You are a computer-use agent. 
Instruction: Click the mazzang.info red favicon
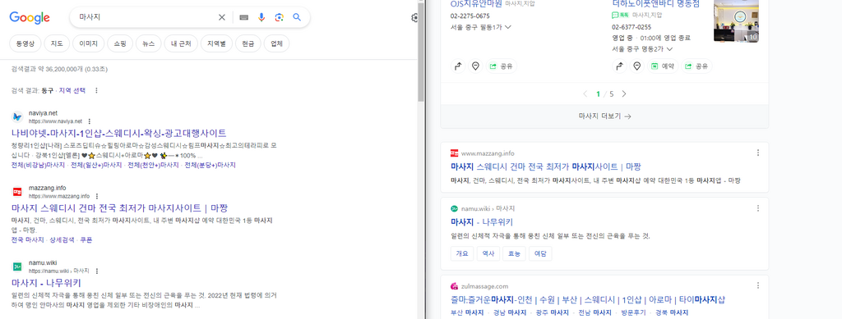(17, 191)
